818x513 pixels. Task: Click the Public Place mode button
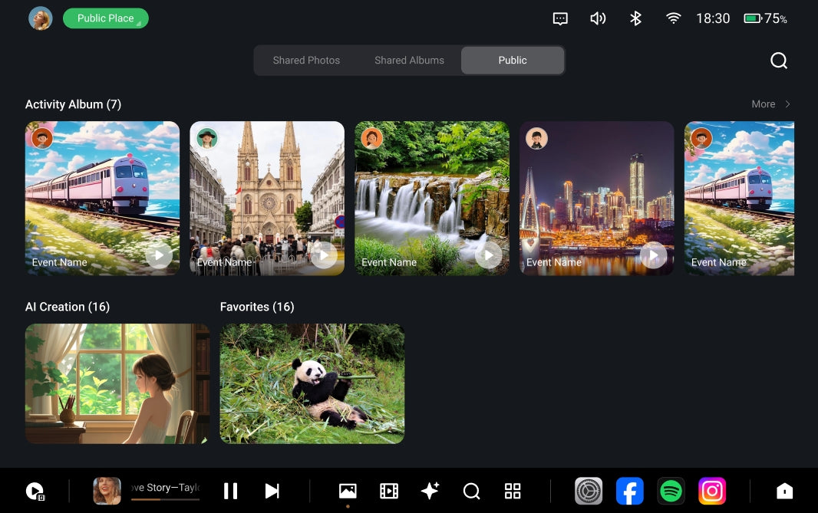(105, 18)
